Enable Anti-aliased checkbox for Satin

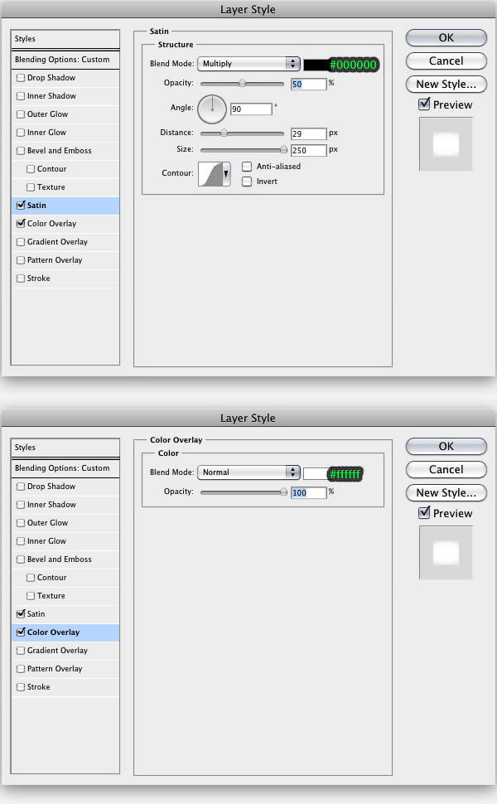[x=247, y=166]
